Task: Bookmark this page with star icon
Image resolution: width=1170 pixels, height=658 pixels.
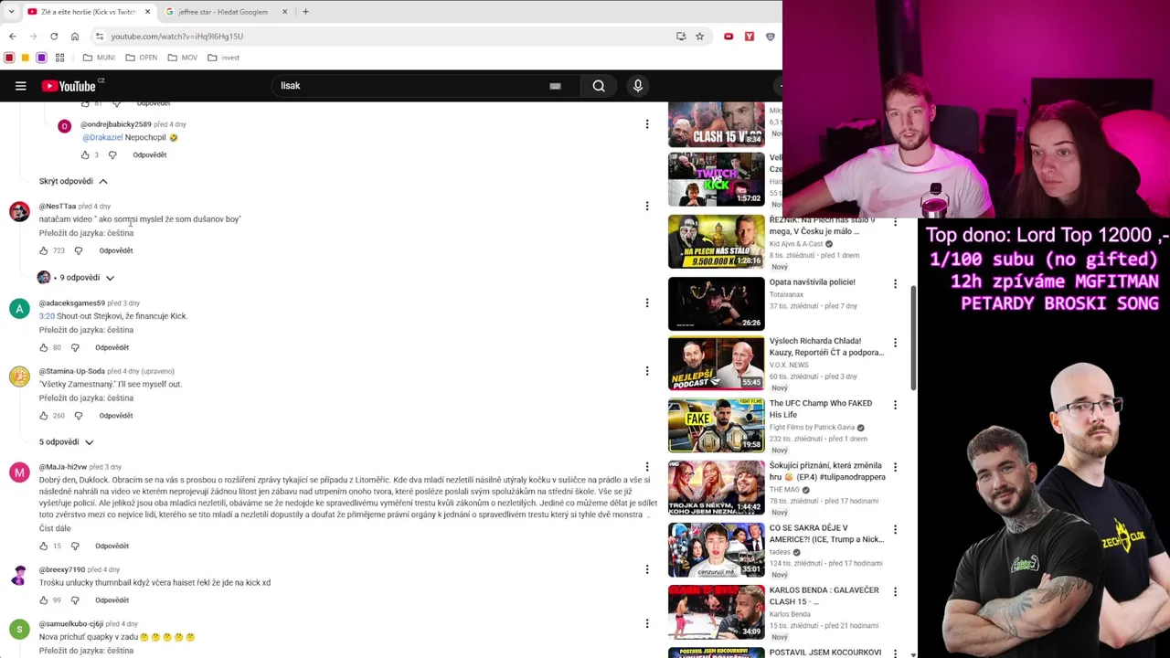Action: 699,37
